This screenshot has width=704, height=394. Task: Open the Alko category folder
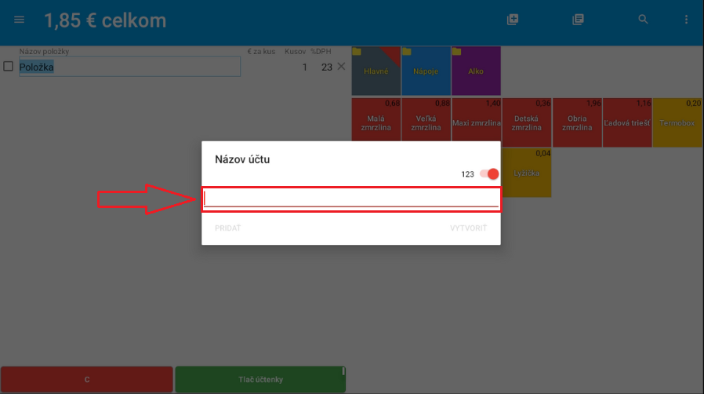(x=476, y=71)
